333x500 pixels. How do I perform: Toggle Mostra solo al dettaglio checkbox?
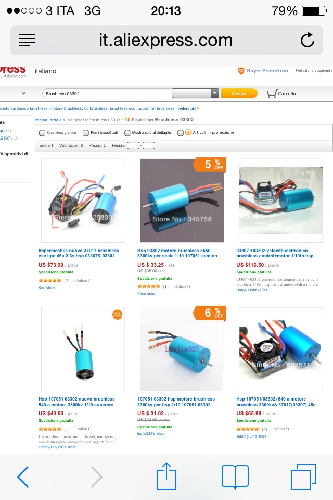pyautogui.click(x=127, y=133)
